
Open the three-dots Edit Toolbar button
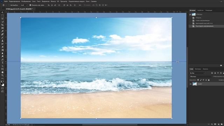(x=2, y=78)
